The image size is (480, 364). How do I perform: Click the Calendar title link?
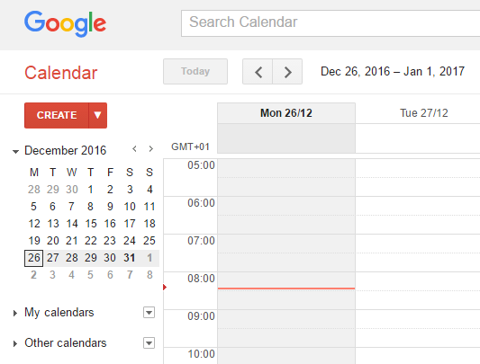[61, 73]
